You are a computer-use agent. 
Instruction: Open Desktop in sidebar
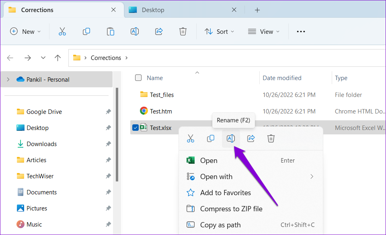pyautogui.click(x=37, y=128)
